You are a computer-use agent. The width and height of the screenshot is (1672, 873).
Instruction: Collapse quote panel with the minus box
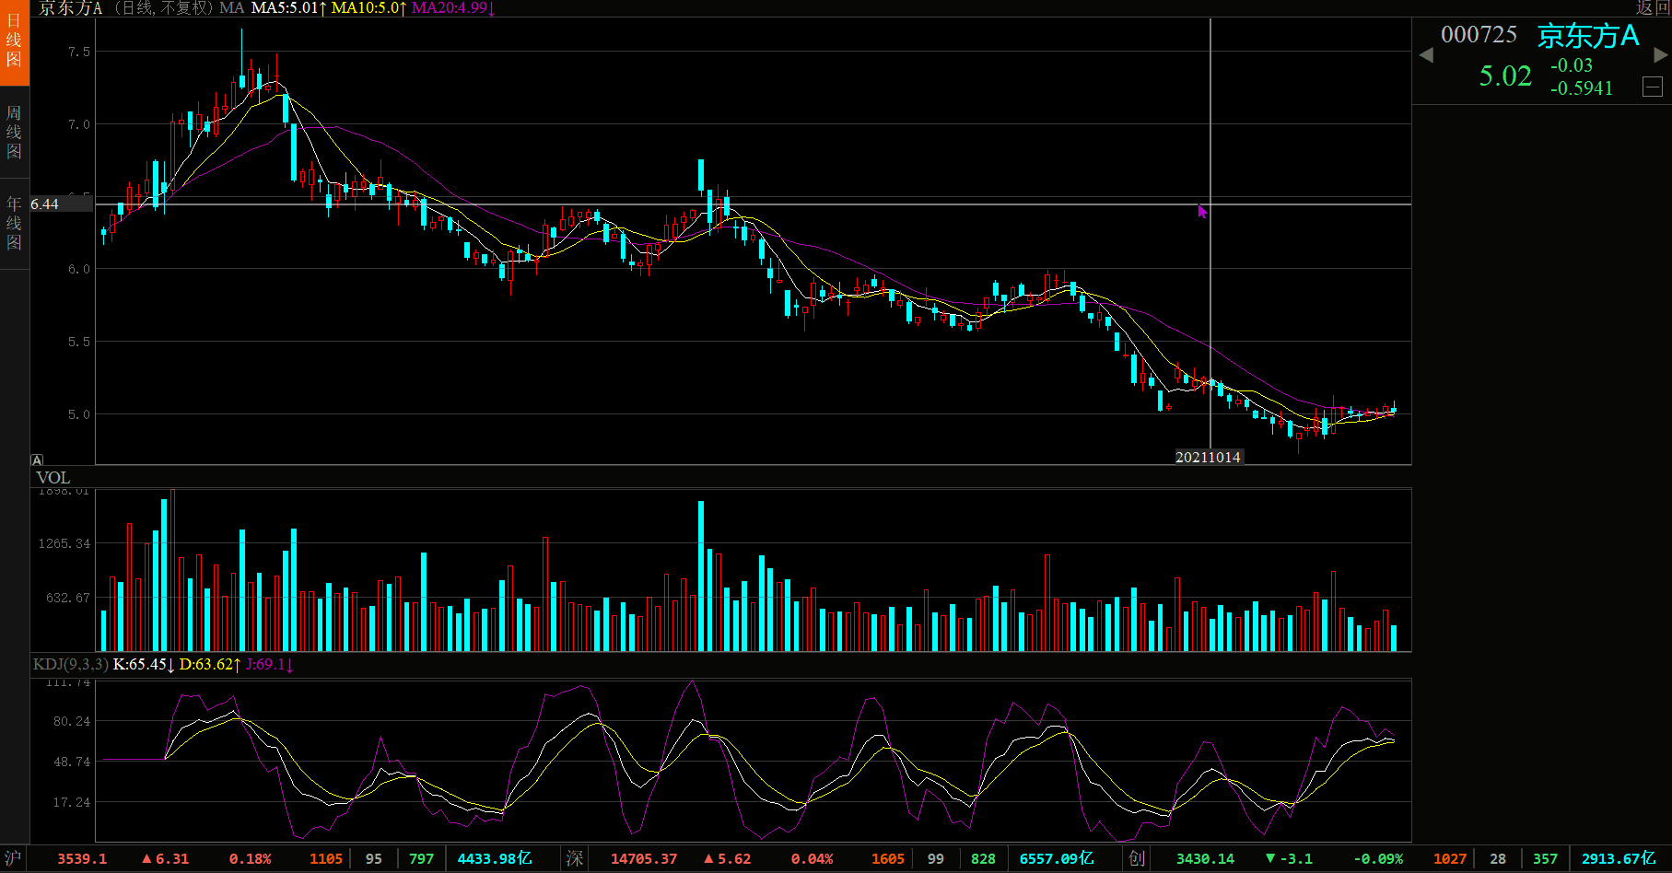pyautogui.click(x=1653, y=87)
